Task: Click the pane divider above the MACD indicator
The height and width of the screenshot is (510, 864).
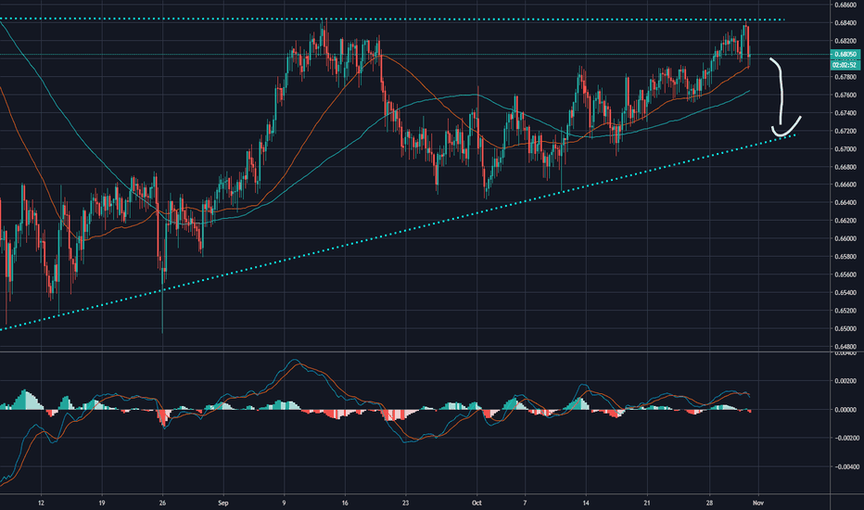Action: pos(415,351)
